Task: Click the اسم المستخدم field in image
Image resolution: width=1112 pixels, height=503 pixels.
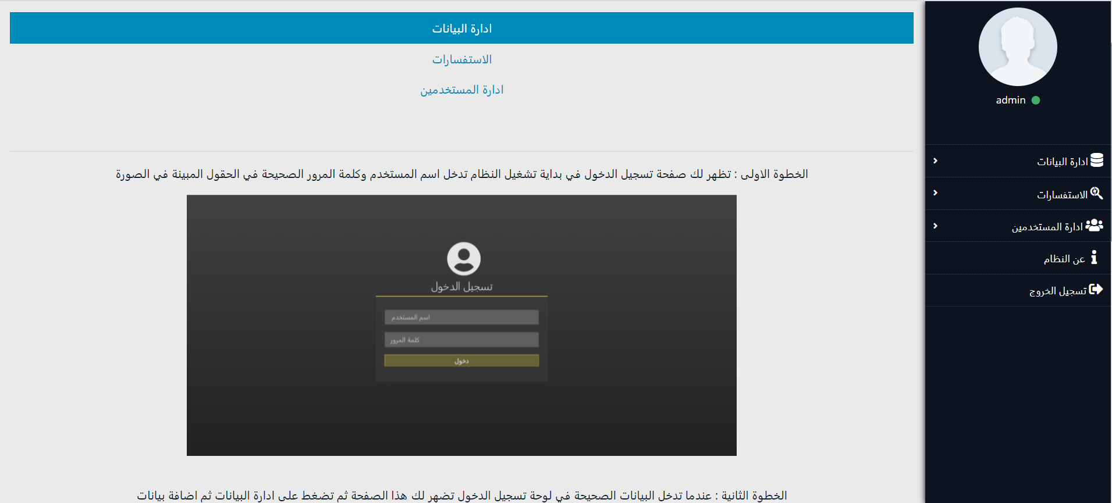Action: coord(461,318)
